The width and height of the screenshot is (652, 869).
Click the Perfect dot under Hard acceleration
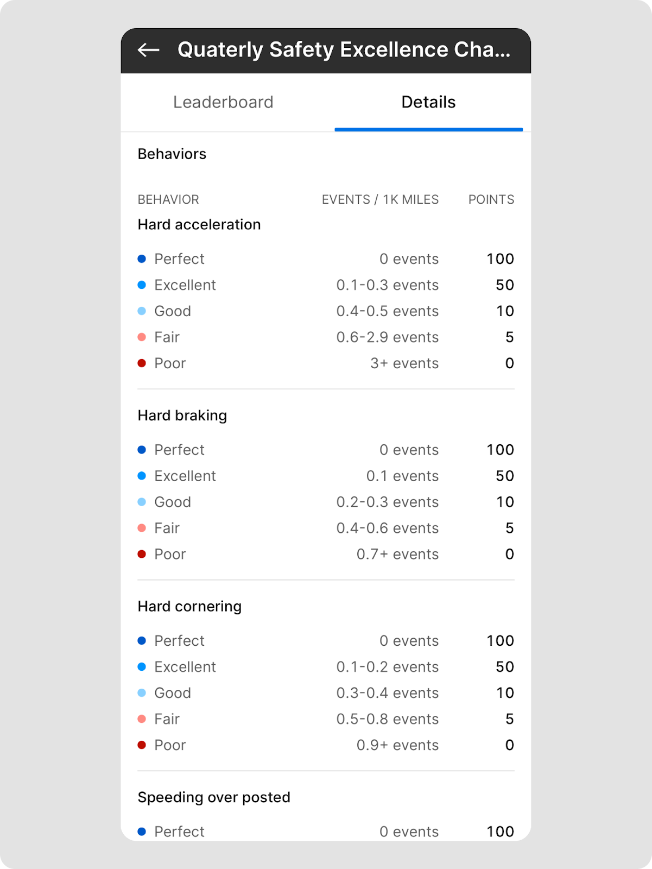[142, 259]
